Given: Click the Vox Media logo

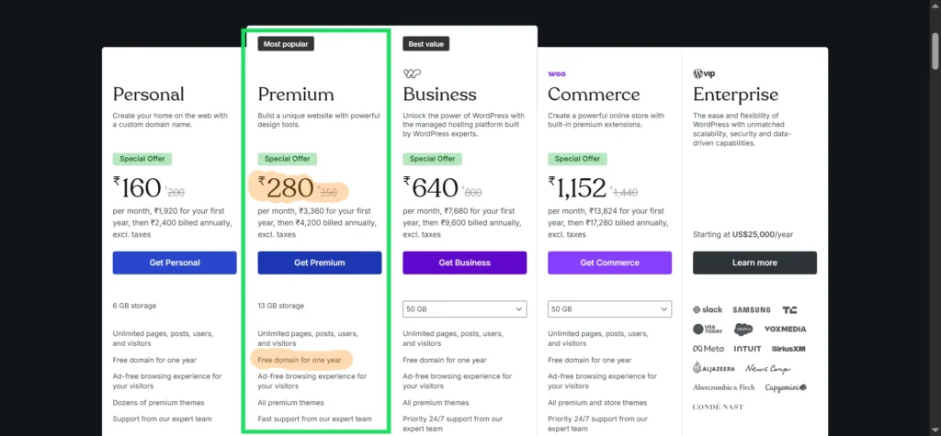Looking at the screenshot, I should click(785, 329).
